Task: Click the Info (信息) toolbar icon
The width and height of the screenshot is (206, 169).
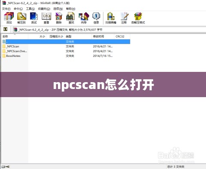Action: 96,16
